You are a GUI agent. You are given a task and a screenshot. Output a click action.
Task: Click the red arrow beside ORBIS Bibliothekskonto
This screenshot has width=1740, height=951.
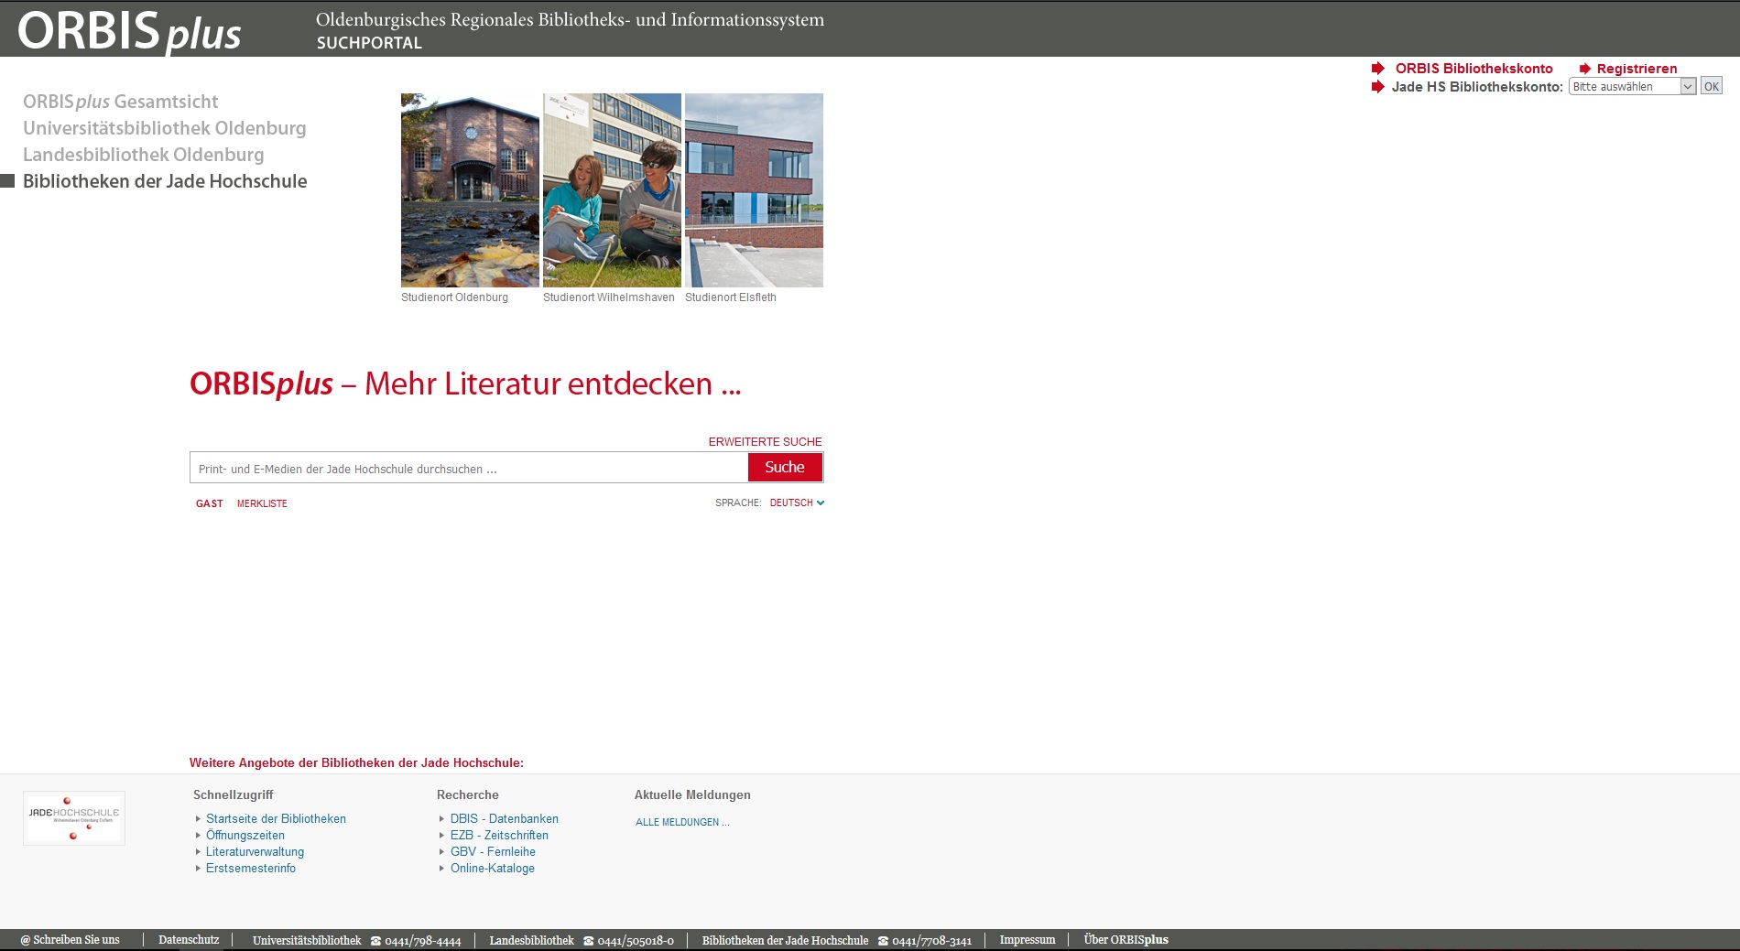[x=1377, y=69]
